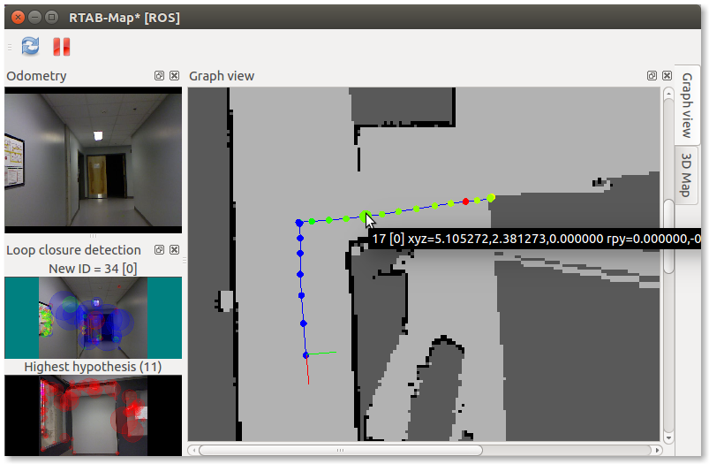Select the Graph view vertical tab
This screenshot has width=709, height=464.
(686, 104)
